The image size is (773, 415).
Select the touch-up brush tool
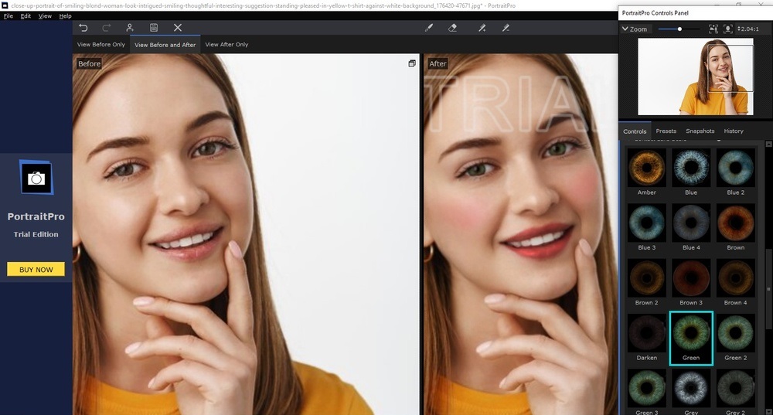(x=429, y=28)
